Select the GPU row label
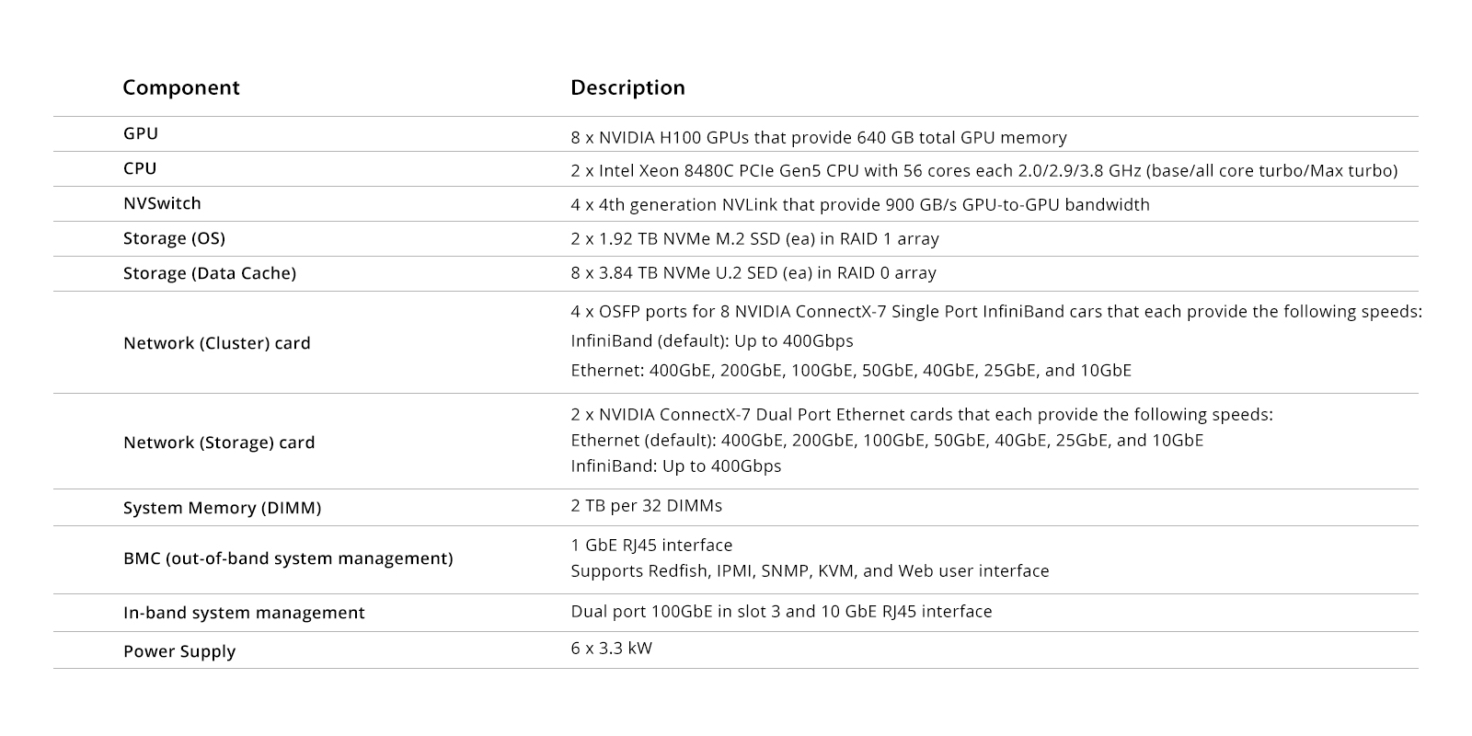The height and width of the screenshot is (736, 1472). point(141,133)
